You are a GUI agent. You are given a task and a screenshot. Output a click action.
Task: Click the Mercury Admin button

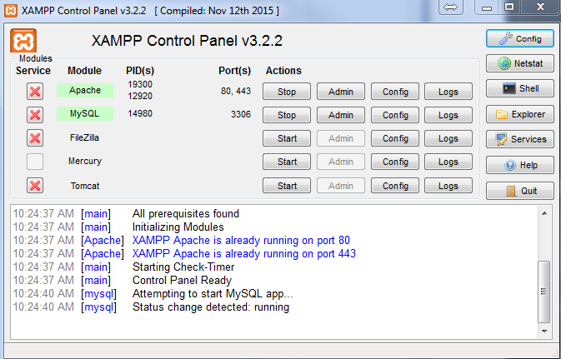pyautogui.click(x=341, y=162)
